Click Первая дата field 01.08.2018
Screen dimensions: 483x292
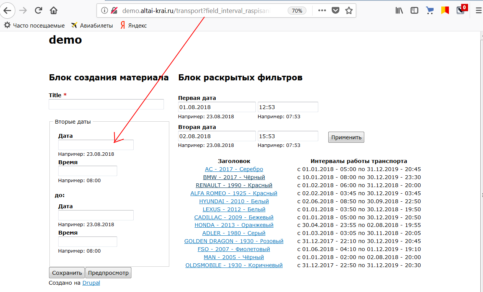[217, 107]
